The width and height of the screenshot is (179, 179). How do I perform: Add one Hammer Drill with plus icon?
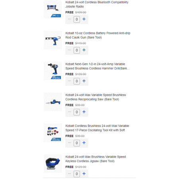click(x=84, y=81)
